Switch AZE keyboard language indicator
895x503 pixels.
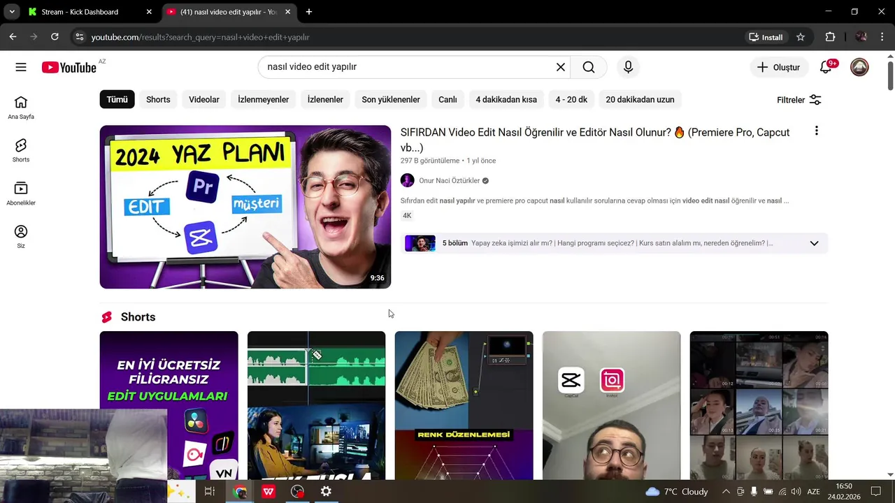pos(813,492)
